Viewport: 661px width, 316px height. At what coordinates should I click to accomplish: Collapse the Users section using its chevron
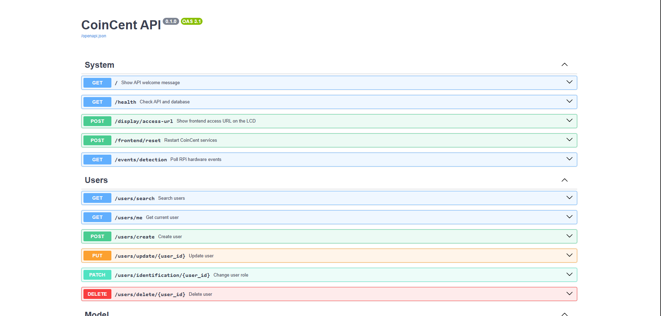(x=565, y=180)
